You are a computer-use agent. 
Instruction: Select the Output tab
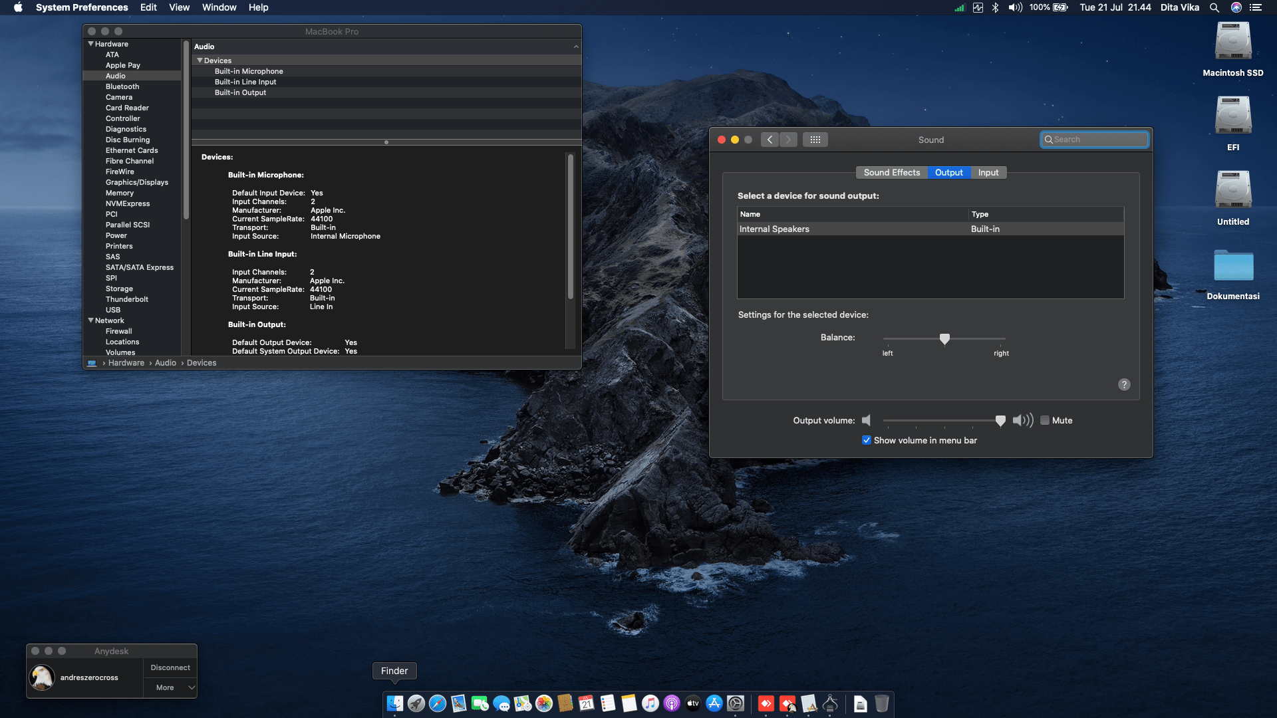(x=949, y=172)
